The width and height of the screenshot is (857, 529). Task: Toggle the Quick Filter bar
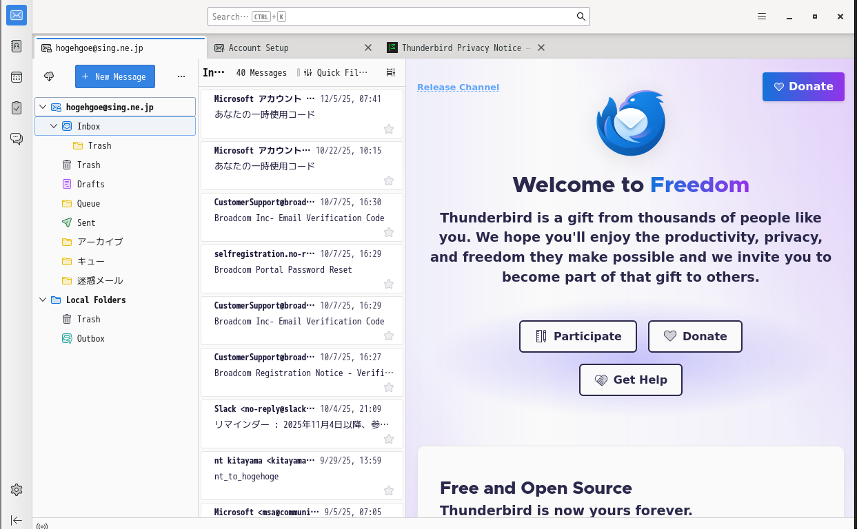point(335,72)
